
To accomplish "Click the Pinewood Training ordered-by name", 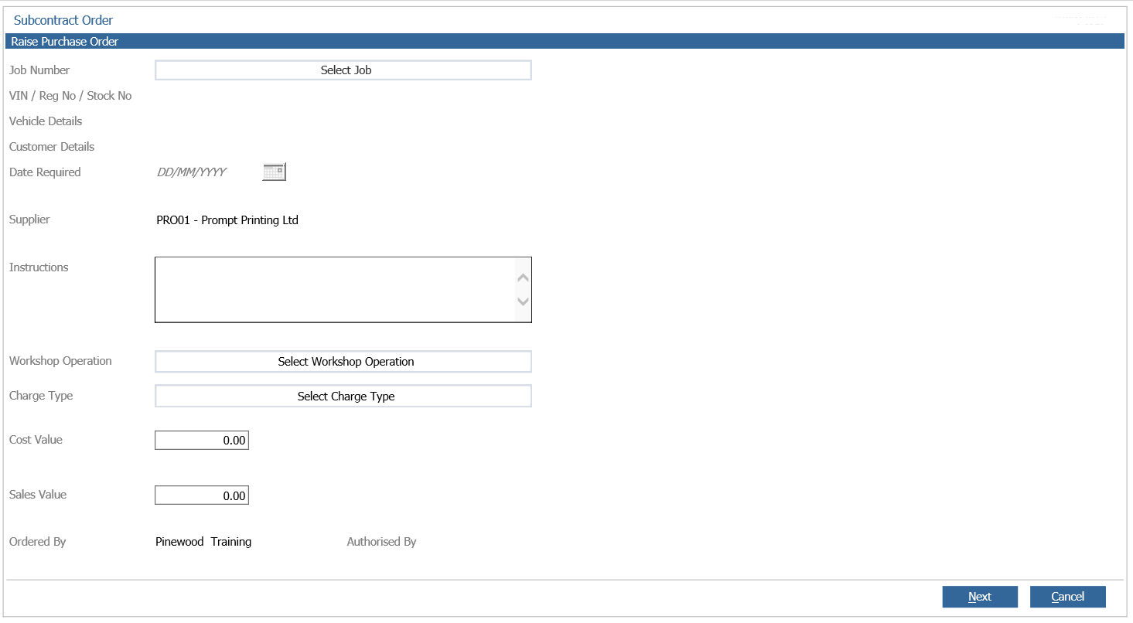I will [x=203, y=542].
